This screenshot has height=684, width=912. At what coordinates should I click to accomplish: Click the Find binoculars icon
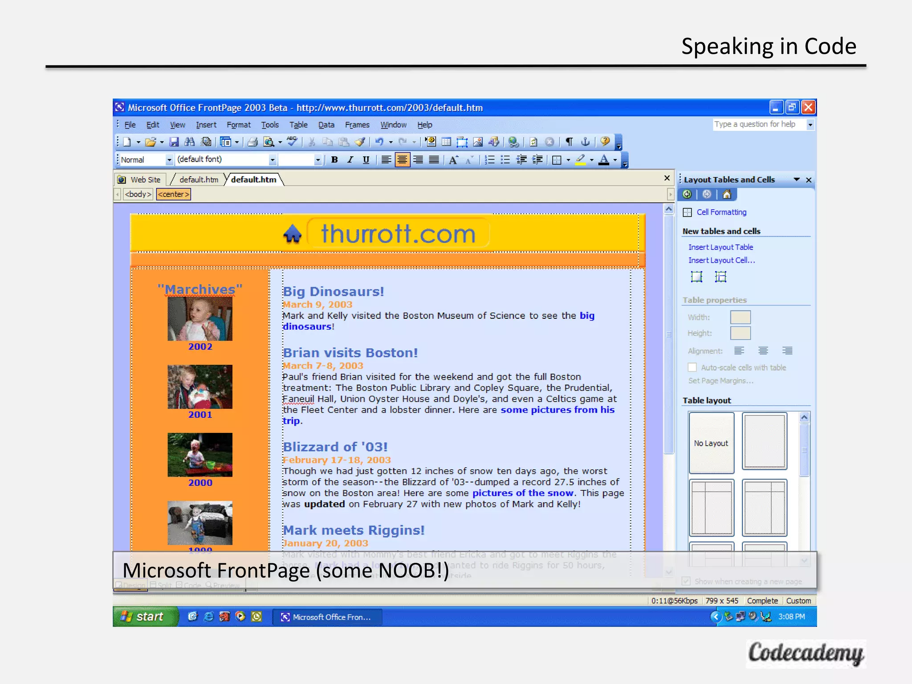(190, 142)
